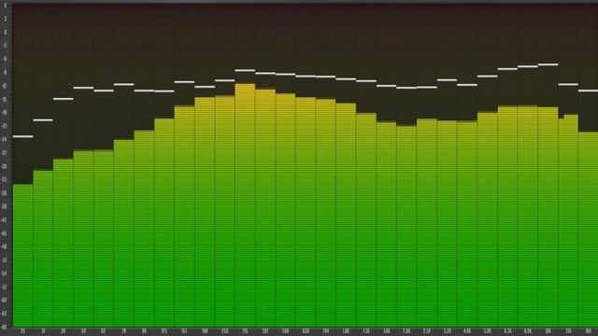
Task: Click the 8.0k spectrum bar
Action: (x=528, y=217)
